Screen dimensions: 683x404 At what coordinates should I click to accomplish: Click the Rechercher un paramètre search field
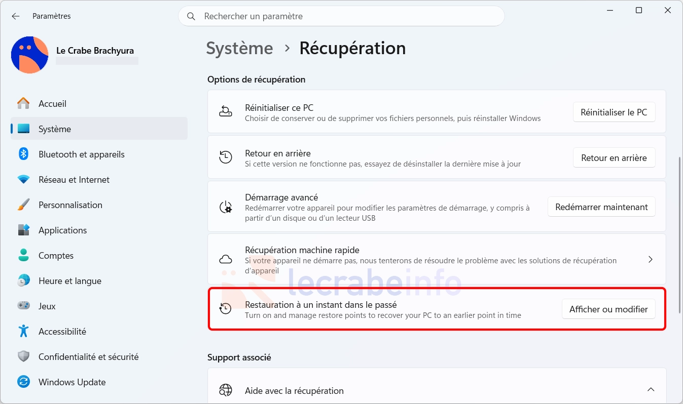point(341,16)
